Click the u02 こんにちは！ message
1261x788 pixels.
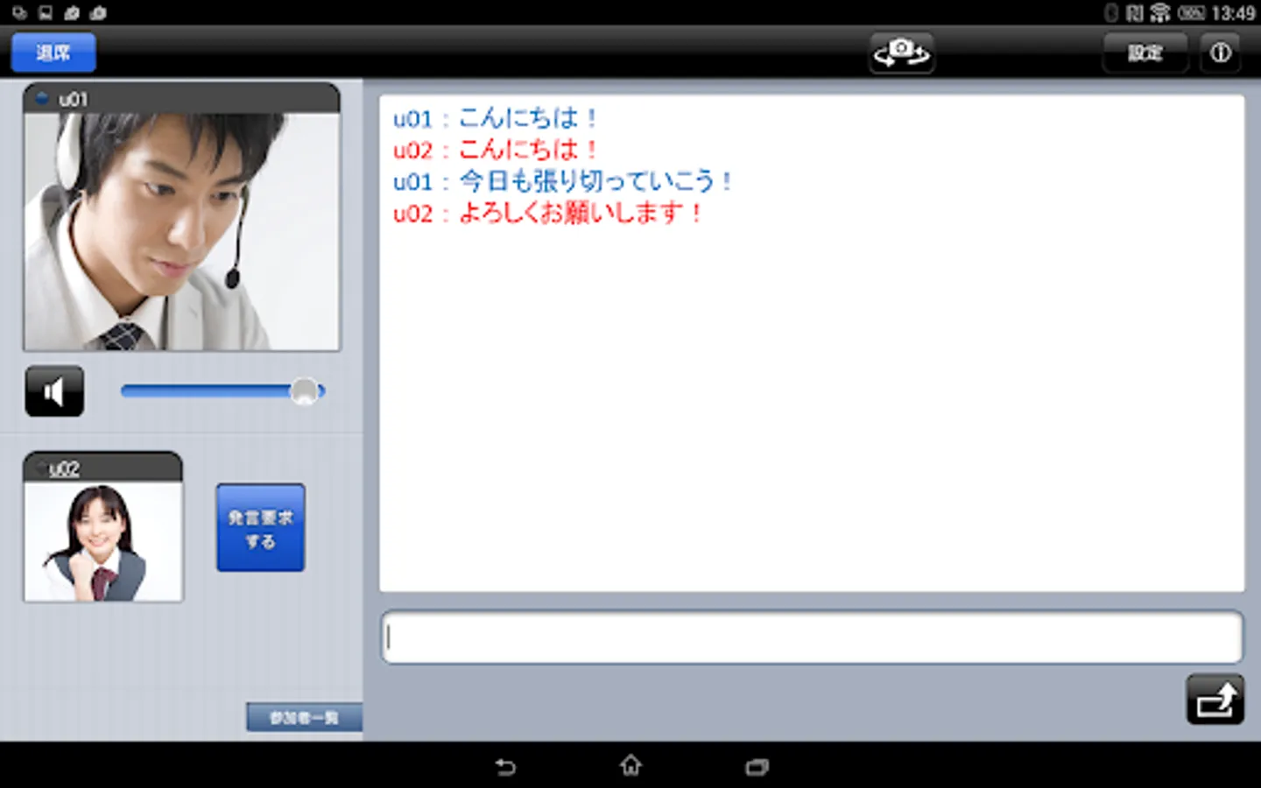point(496,150)
